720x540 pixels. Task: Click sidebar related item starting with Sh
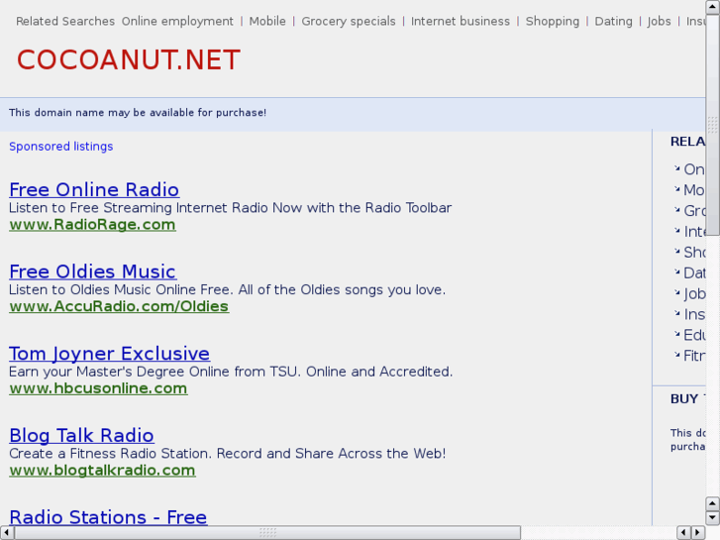point(694,252)
